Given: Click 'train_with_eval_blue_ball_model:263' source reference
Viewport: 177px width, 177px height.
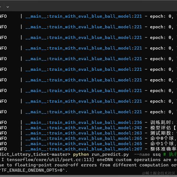Looking at the screenshot, I should click(x=96, y=133).
